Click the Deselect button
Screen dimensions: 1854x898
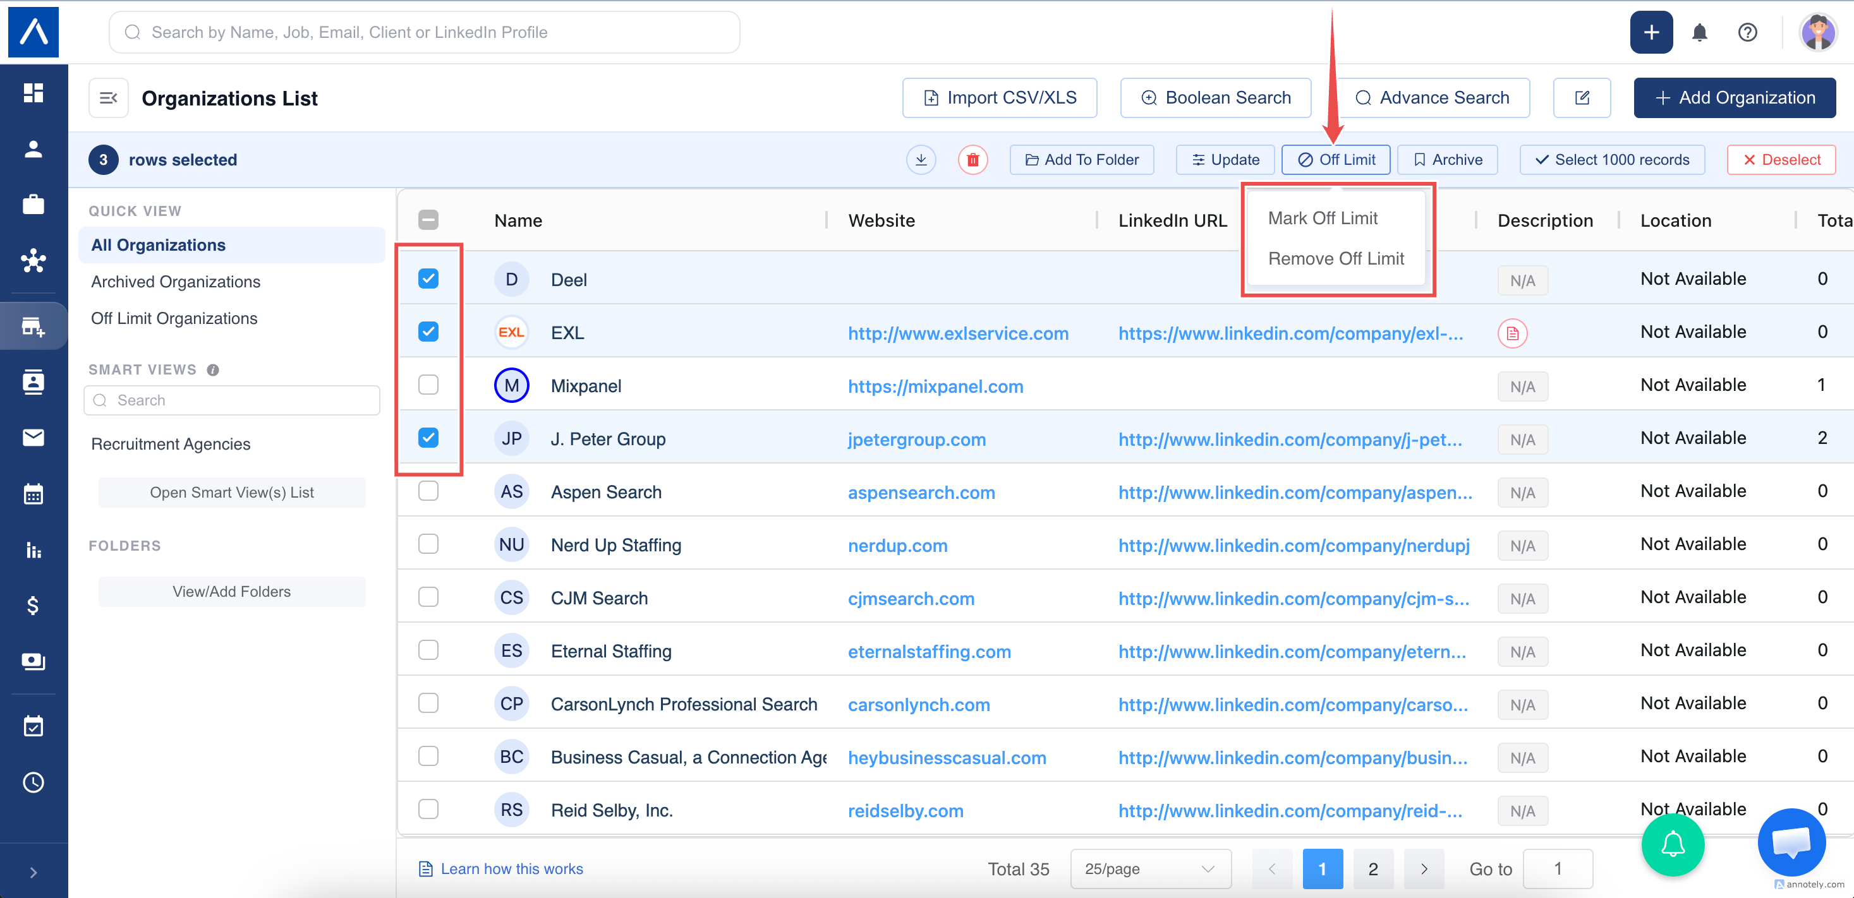coord(1781,160)
